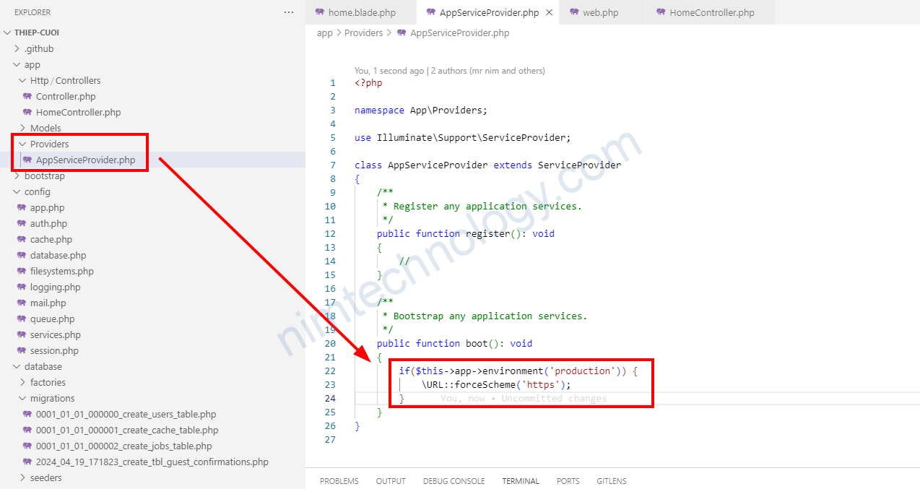Close the AppServiceProvider.php tab
The width and height of the screenshot is (920, 489).
pos(549,12)
